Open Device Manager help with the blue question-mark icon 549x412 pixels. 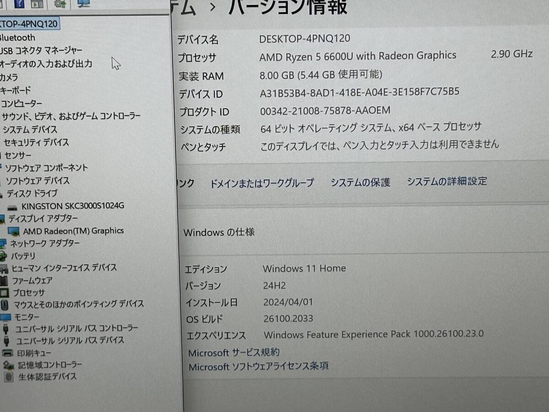pyautogui.click(x=20, y=4)
